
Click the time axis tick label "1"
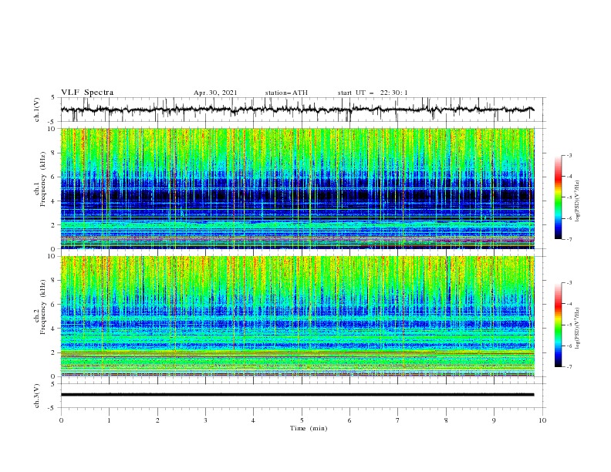109,420
